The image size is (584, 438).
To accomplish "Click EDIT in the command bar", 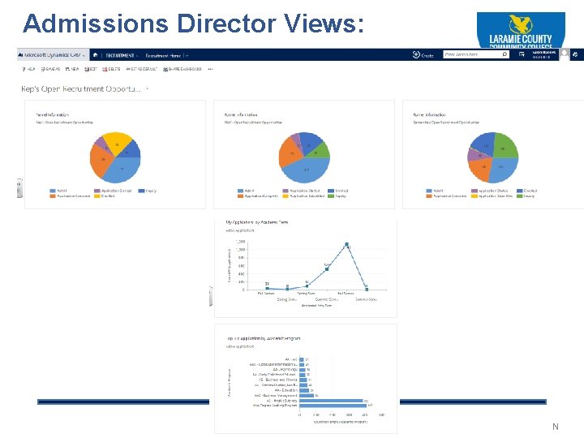I will point(91,69).
